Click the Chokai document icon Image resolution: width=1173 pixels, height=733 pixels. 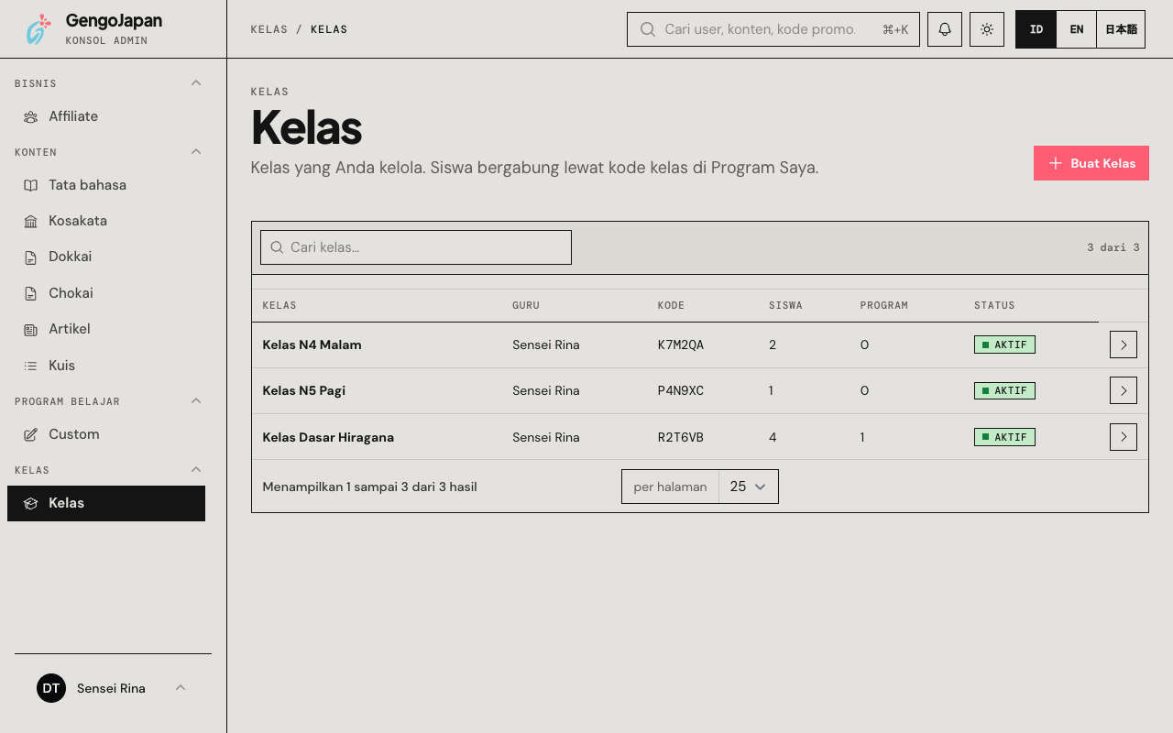31,293
